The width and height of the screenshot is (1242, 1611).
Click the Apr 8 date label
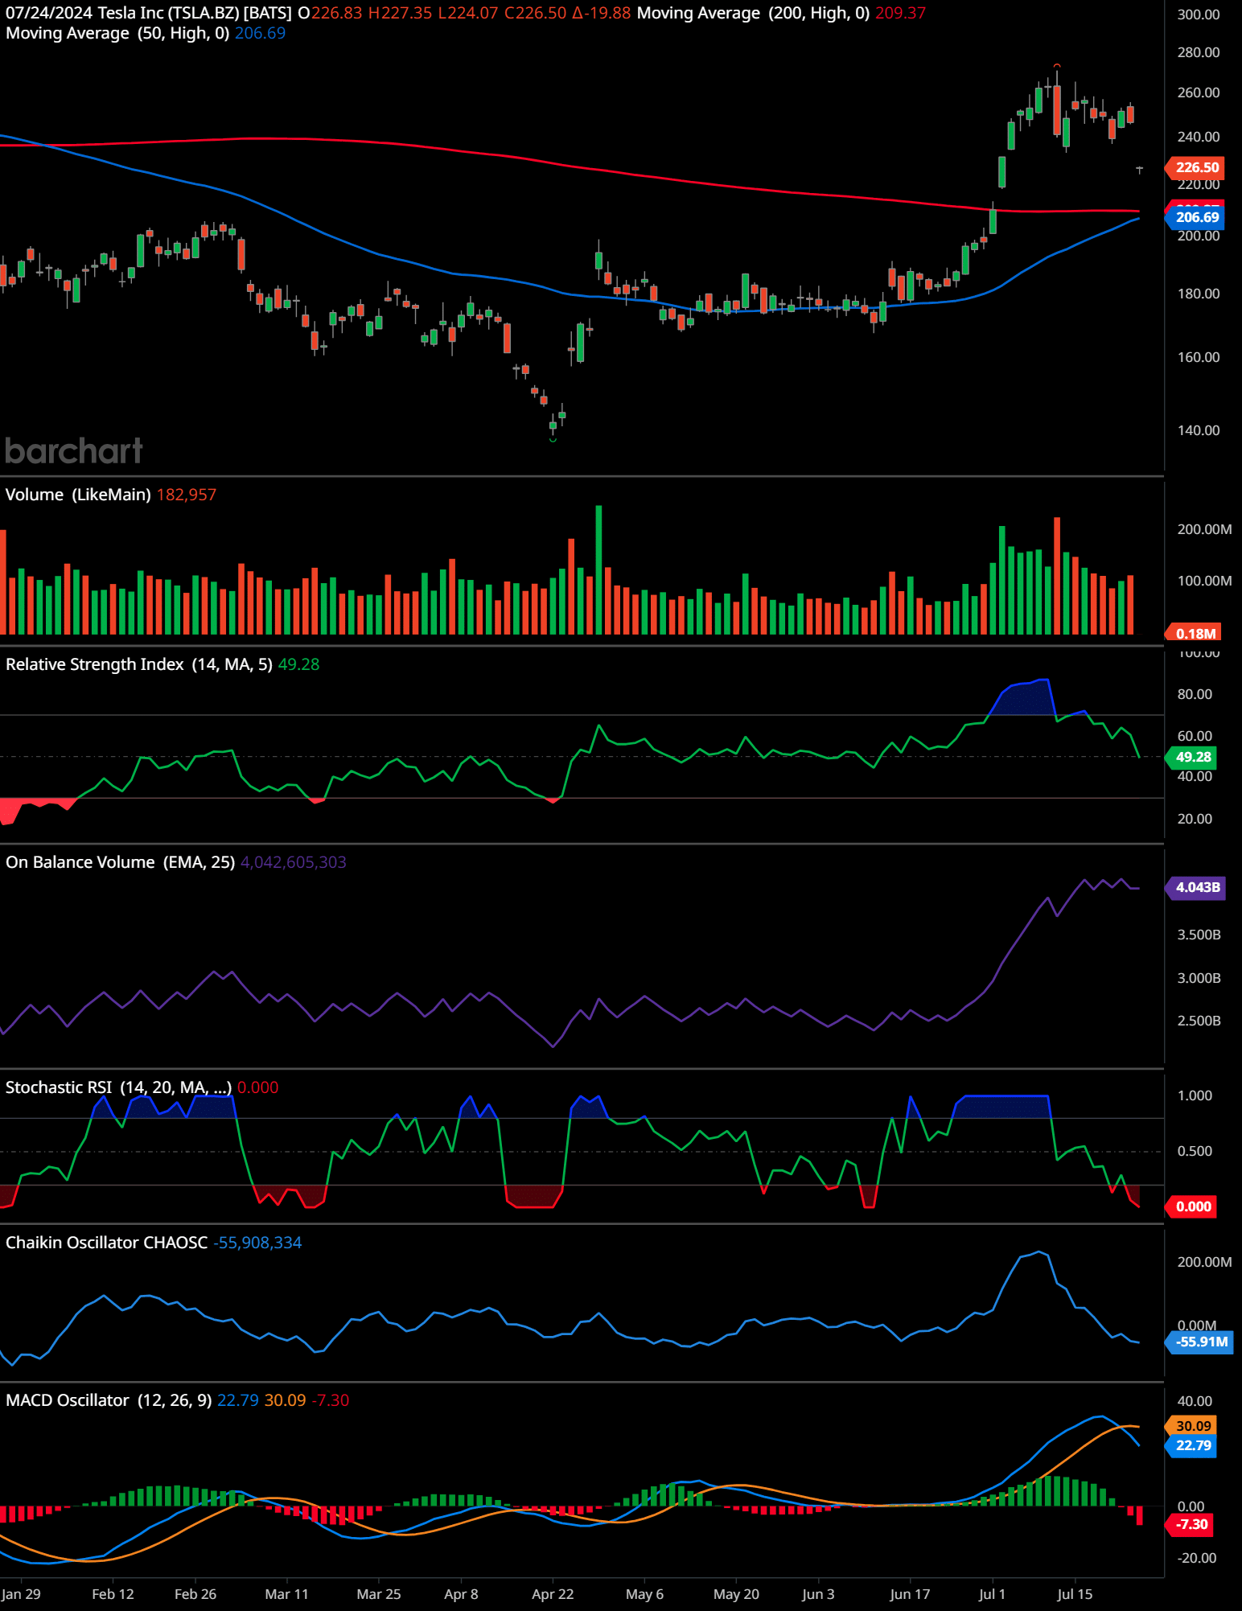(x=461, y=1594)
